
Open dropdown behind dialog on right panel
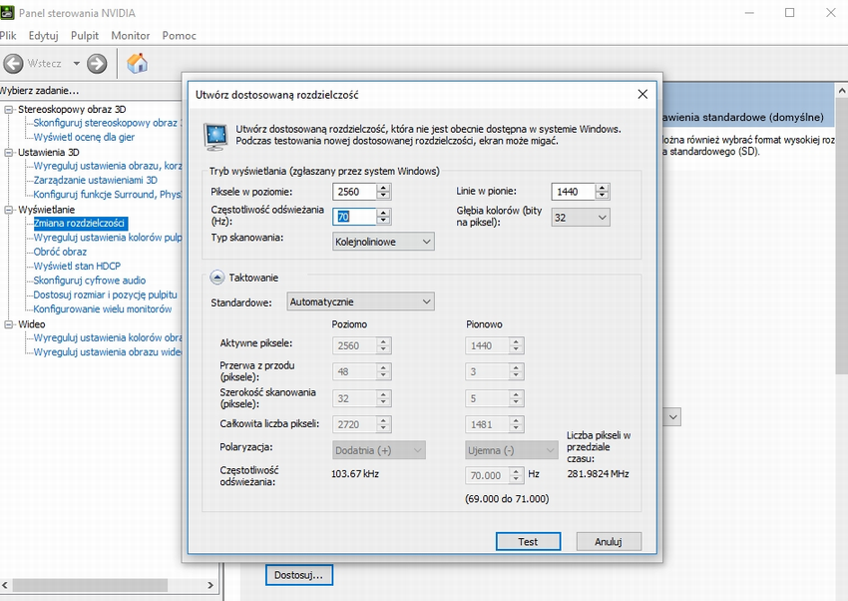(672, 417)
